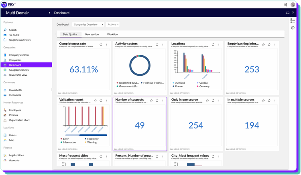Share the Only in one source widget

point(207,101)
